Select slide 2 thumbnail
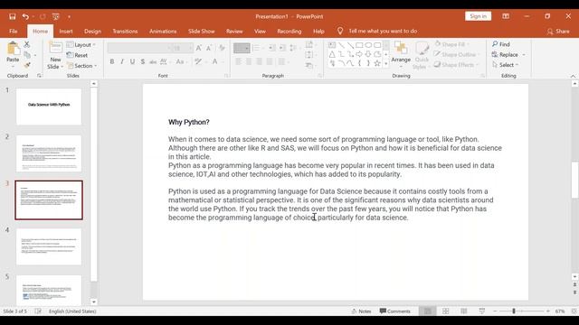The height and width of the screenshot is (325, 579). [x=49, y=153]
